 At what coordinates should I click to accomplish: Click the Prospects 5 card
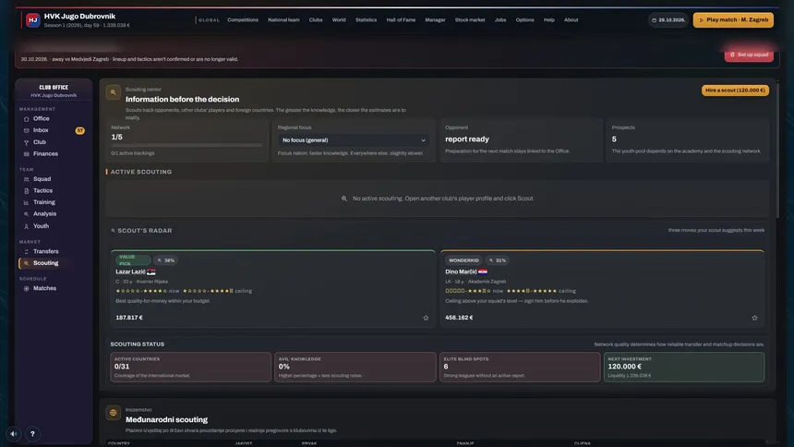tap(688, 139)
